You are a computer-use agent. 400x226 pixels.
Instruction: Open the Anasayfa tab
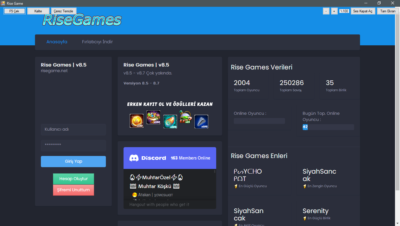tap(57, 42)
